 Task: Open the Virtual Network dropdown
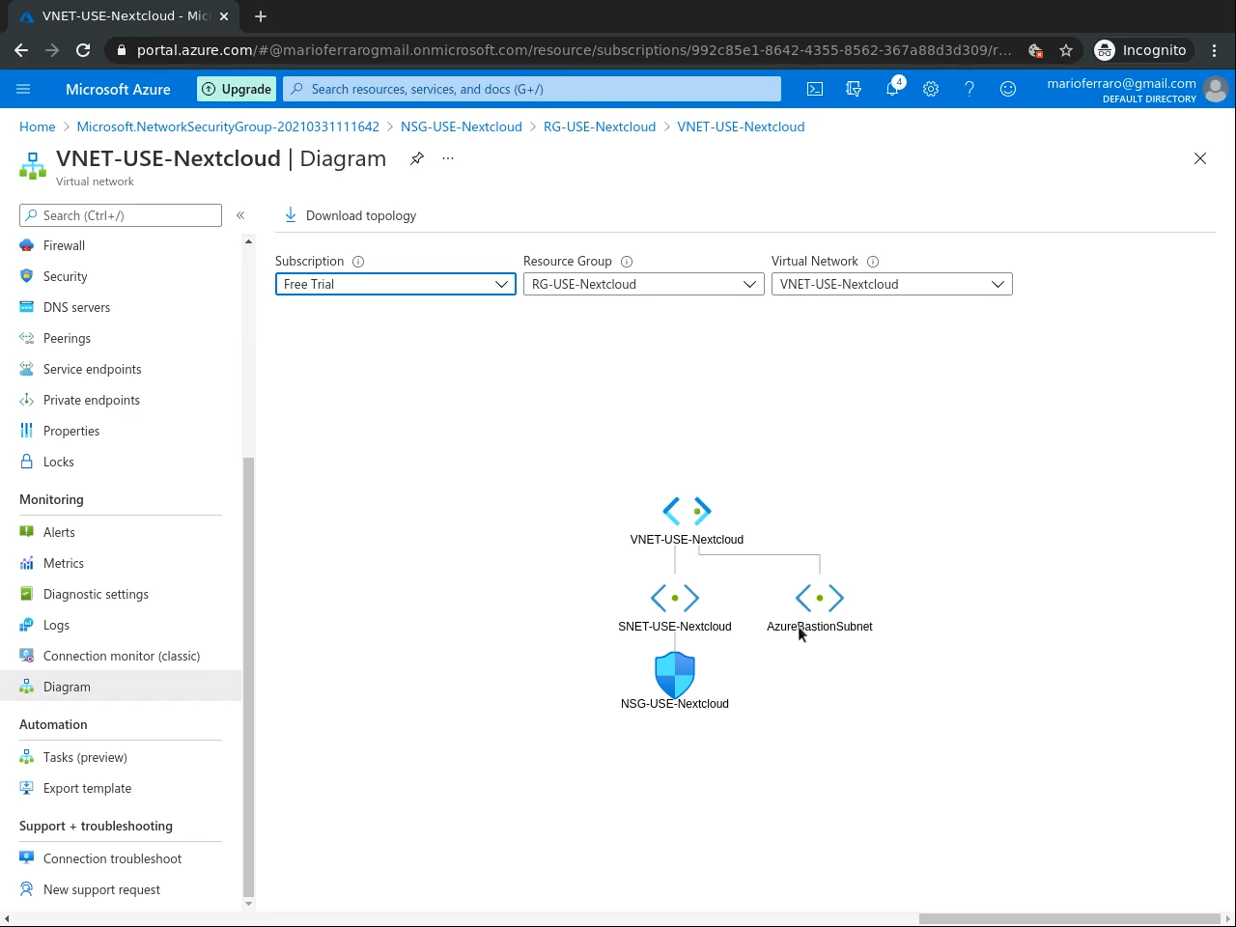(x=892, y=284)
